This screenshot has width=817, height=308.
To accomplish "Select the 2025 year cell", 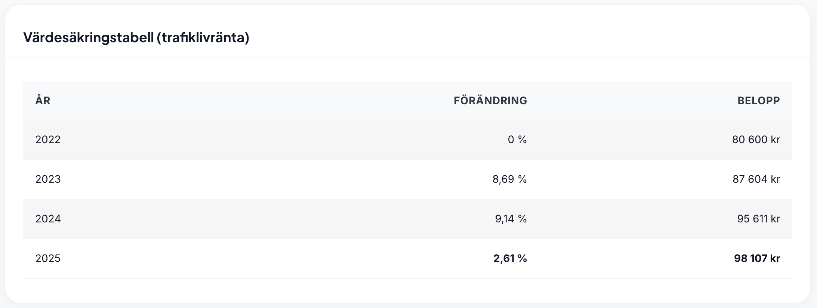I will click(48, 259).
